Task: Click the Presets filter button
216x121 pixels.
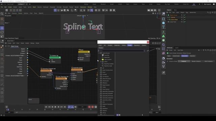Action: pos(101,48)
